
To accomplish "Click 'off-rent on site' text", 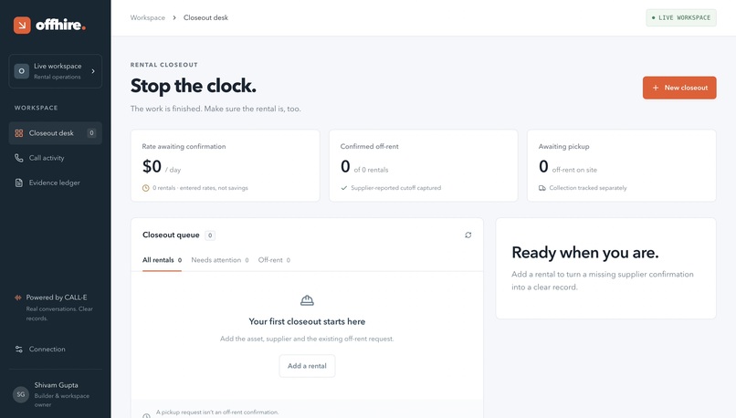I will pyautogui.click(x=574, y=170).
